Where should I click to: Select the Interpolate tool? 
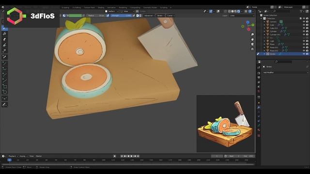4,98
